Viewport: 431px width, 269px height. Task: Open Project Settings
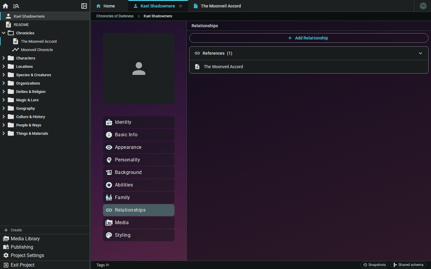click(x=45, y=255)
